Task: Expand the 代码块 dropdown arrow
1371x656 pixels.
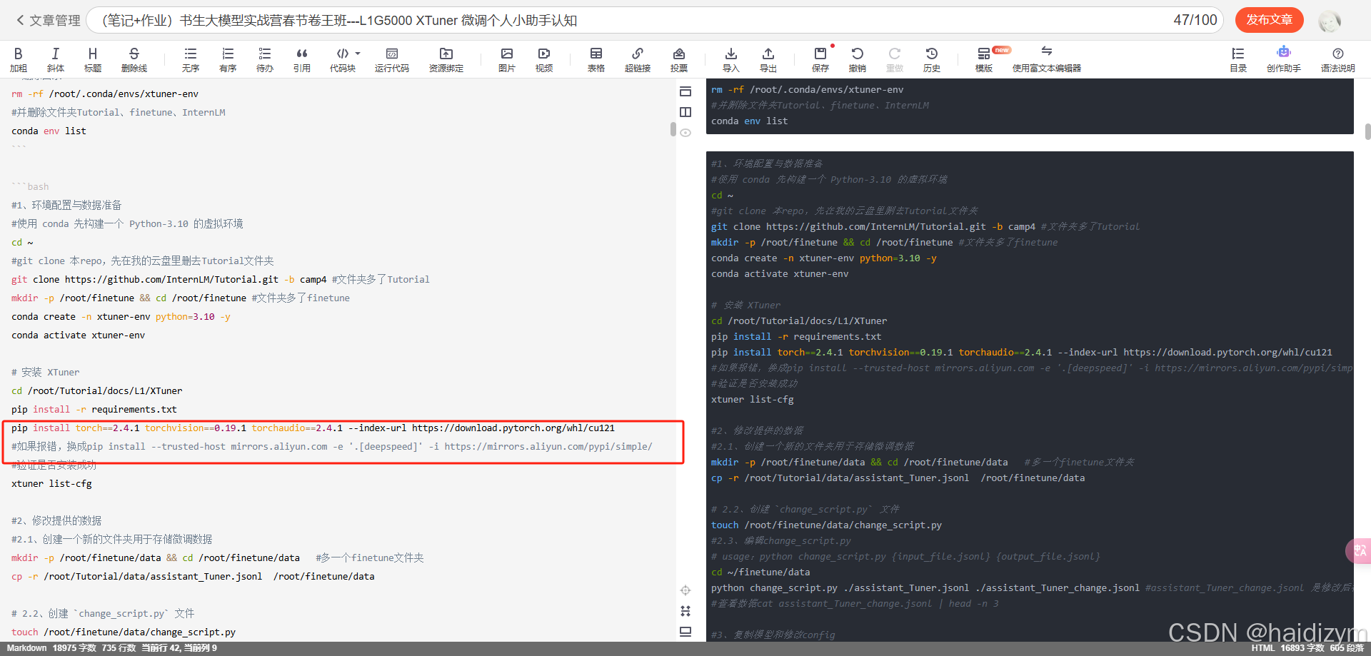Action: point(358,54)
